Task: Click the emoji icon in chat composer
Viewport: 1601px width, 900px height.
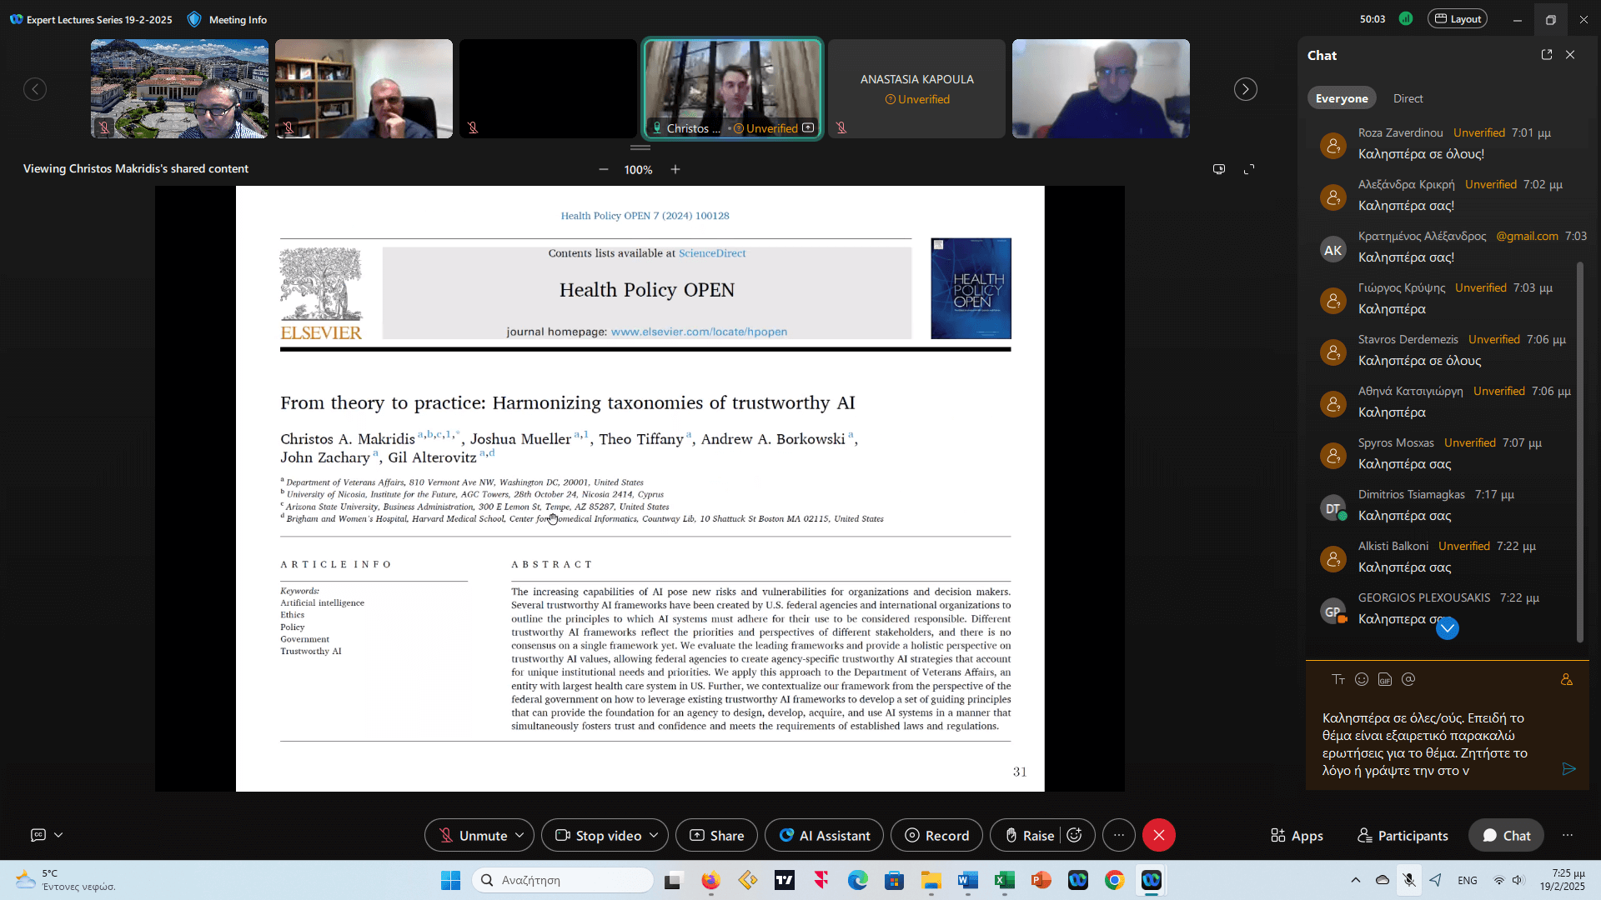Action: pyautogui.click(x=1362, y=679)
